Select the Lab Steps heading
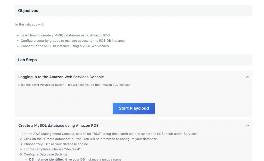The width and height of the screenshot is (264, 161). pyautogui.click(x=27, y=60)
